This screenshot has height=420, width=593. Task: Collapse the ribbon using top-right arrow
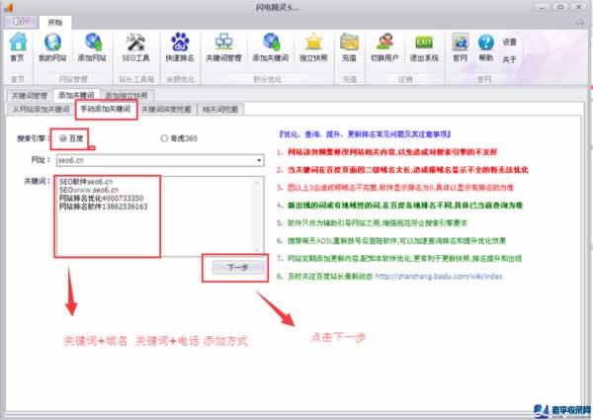(580, 23)
